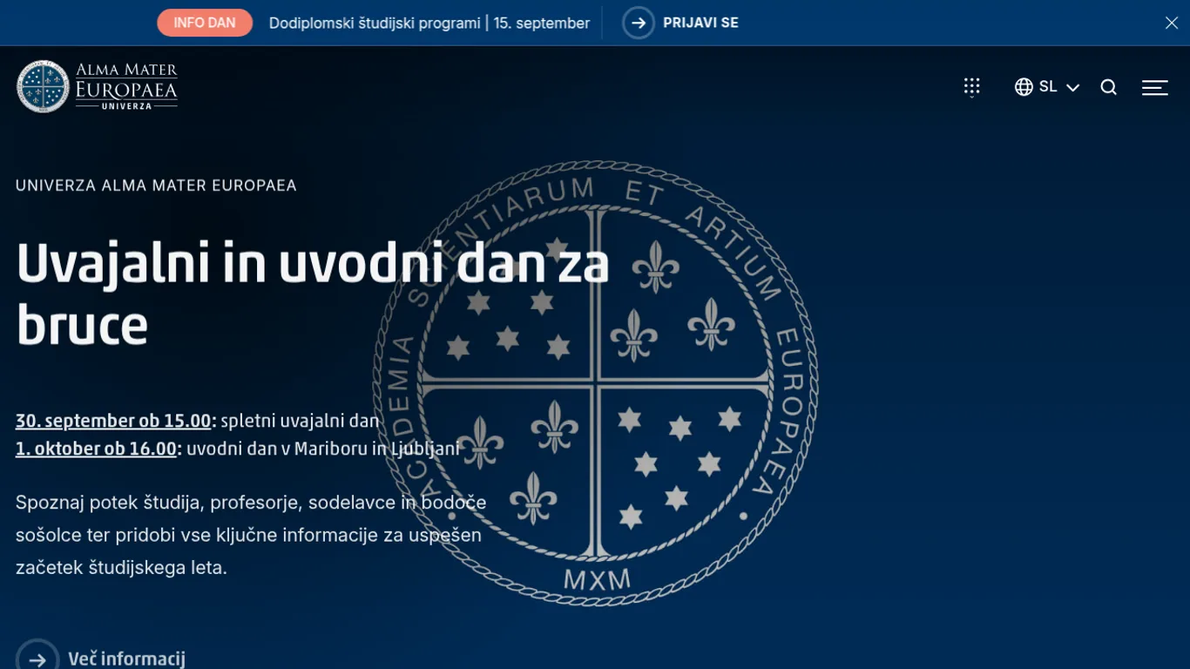Image resolution: width=1190 pixels, height=669 pixels.
Task: Open the Dodiplomski študijski programi announcement text
Action: [429, 24]
